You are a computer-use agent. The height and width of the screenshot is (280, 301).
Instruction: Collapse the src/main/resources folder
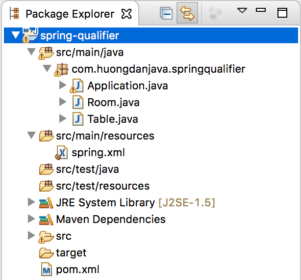pos(31,135)
